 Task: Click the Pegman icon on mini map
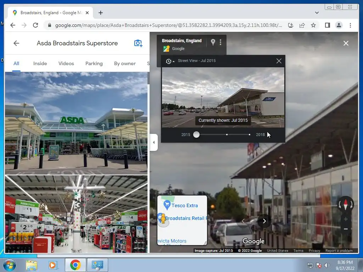[163, 219]
